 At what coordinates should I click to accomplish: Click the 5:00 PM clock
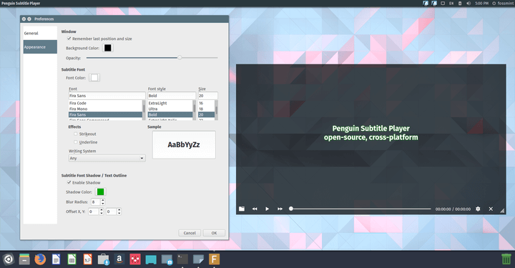tap(481, 4)
